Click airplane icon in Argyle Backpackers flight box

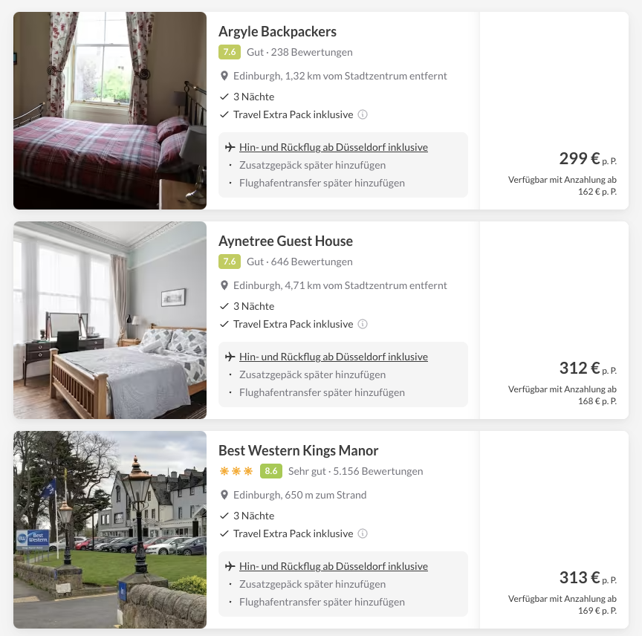point(230,147)
